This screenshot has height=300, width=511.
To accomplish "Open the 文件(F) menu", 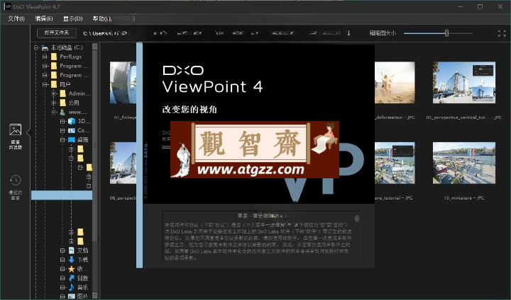I will pos(16,19).
